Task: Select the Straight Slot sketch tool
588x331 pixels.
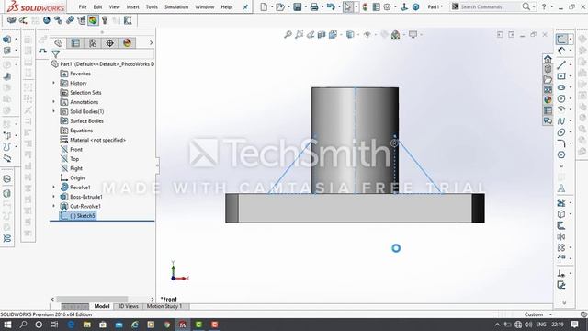Action: click(561, 87)
